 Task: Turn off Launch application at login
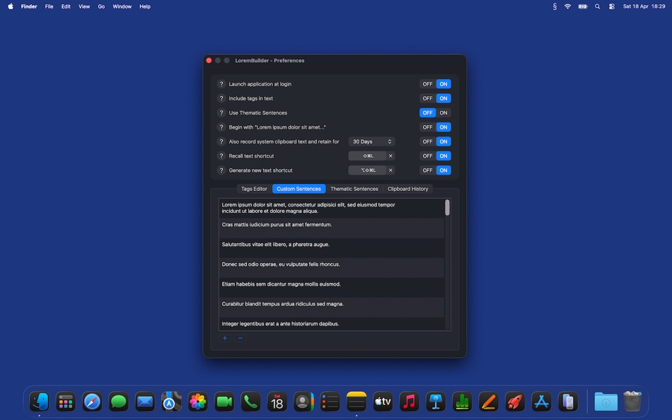pyautogui.click(x=427, y=84)
